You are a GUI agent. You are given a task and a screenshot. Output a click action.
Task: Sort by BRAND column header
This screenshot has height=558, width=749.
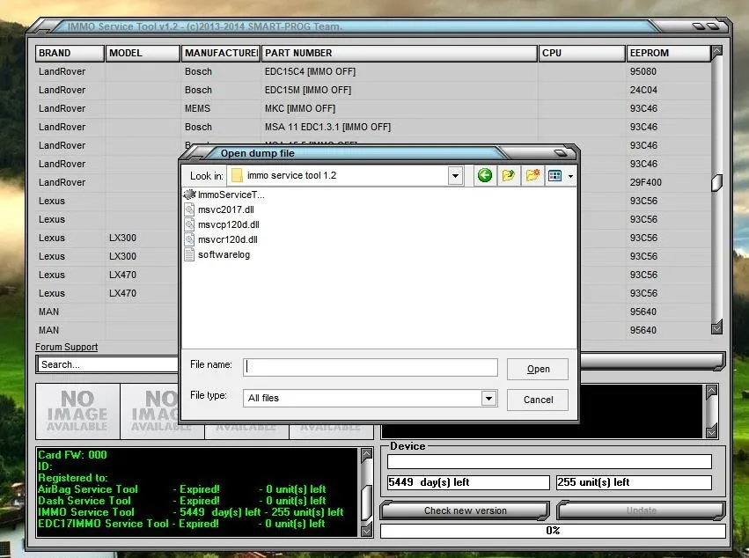[x=70, y=53]
